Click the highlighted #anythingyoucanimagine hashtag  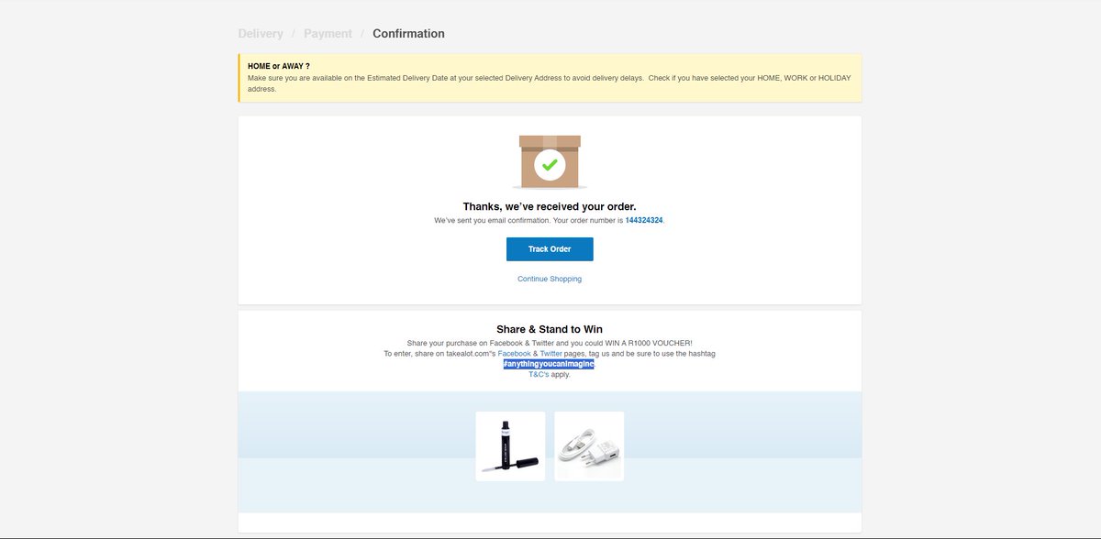pyautogui.click(x=549, y=364)
